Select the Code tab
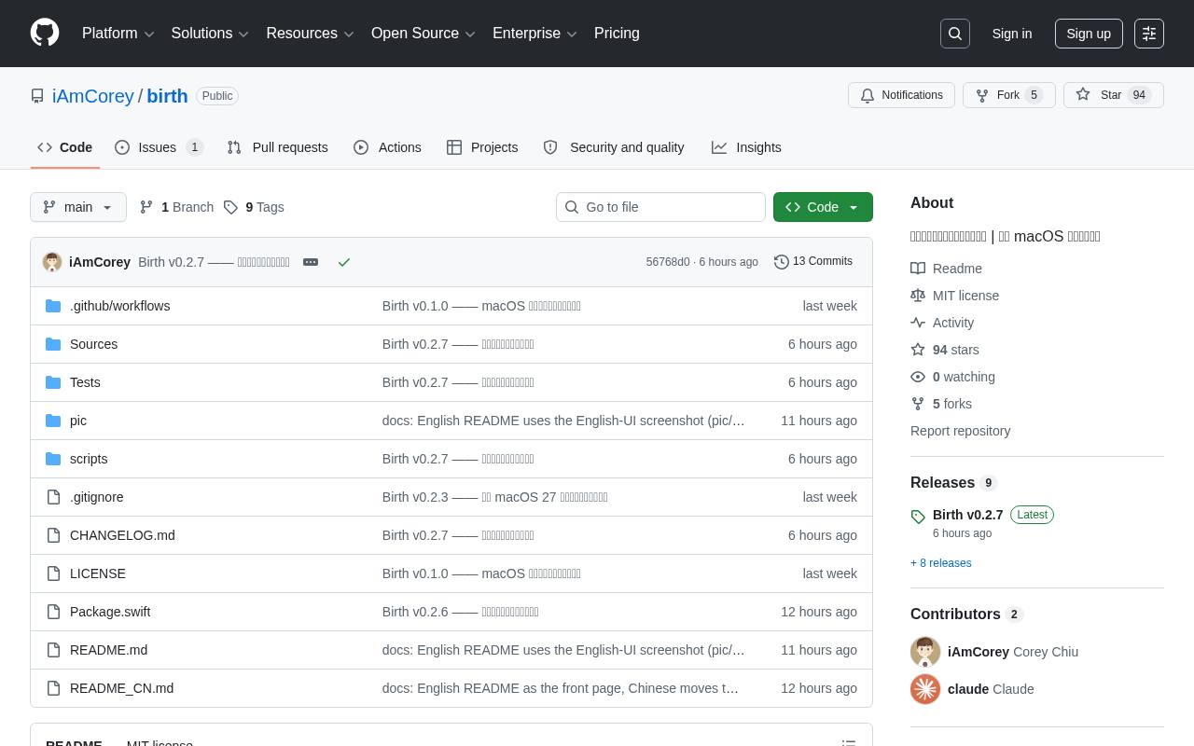 65,147
